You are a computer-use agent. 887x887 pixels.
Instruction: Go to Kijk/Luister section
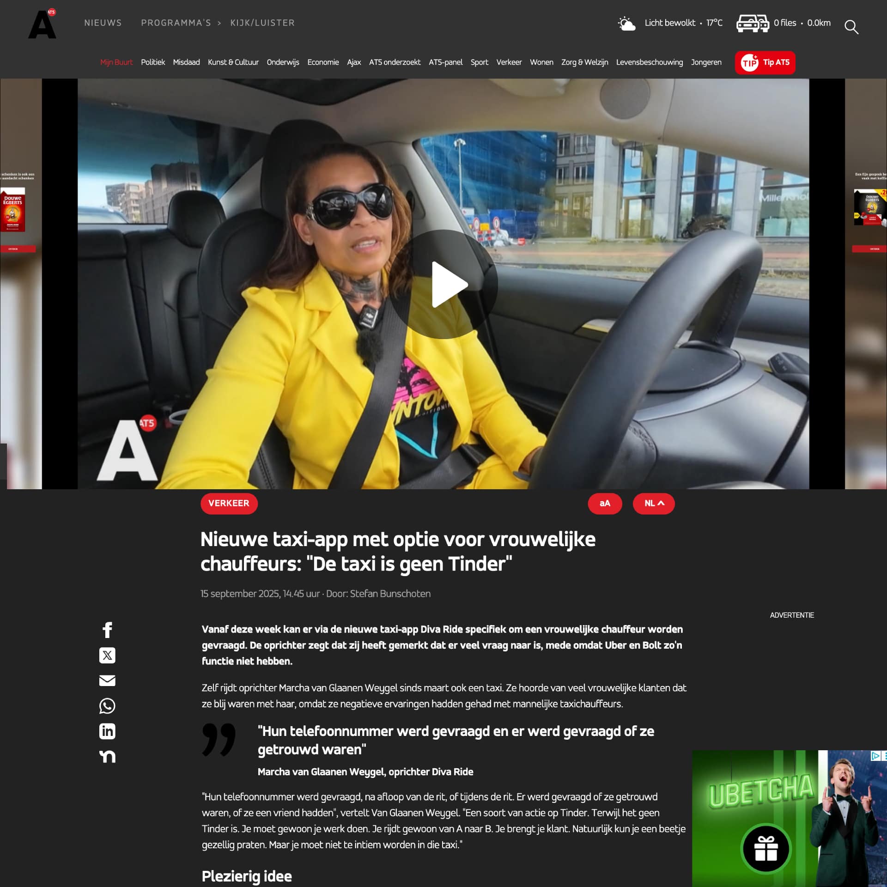point(262,23)
